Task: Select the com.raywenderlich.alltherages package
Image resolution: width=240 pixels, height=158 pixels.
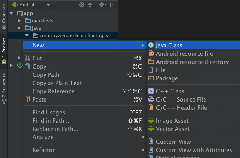Action: coord(63,36)
